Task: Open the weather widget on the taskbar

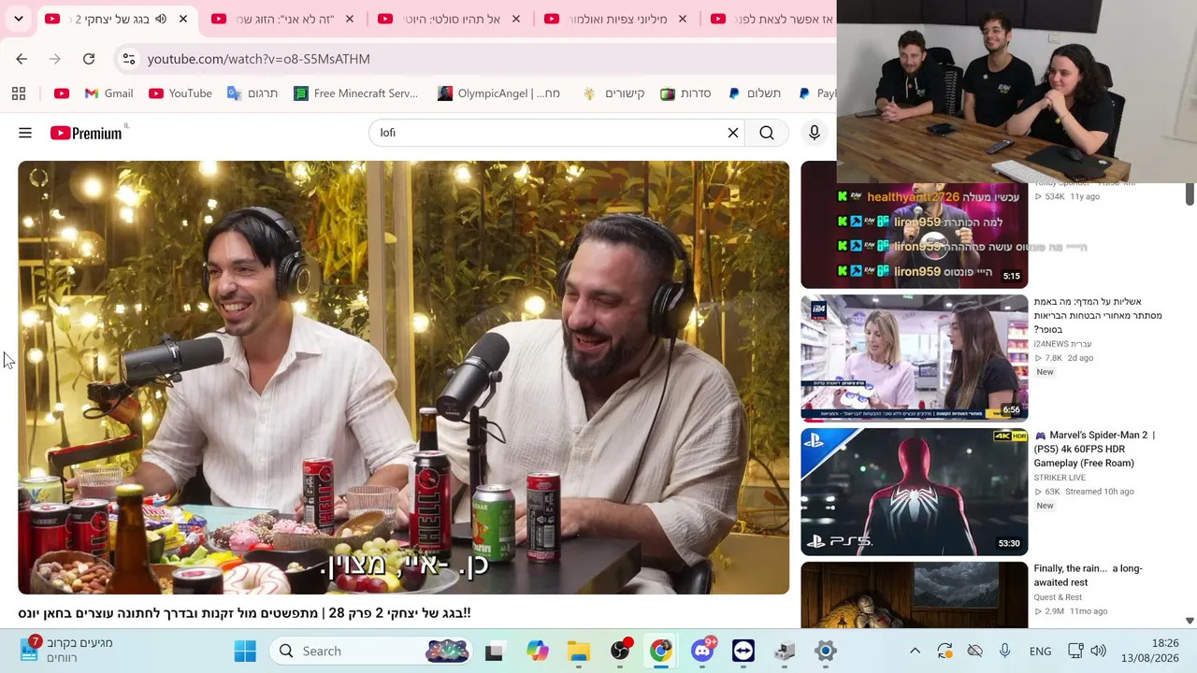Action: [x=67, y=651]
